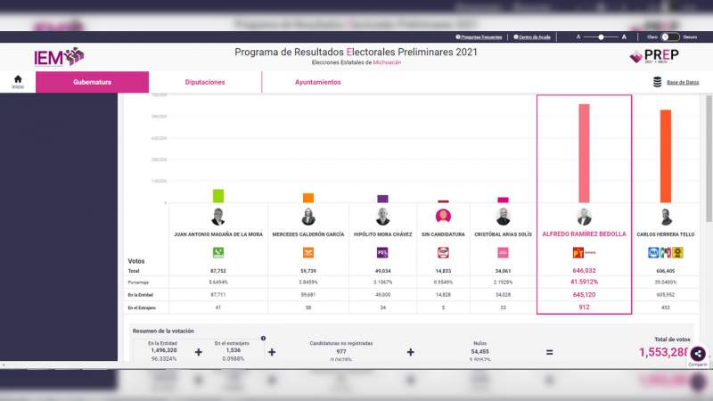Click the Votos row heading

point(136,261)
